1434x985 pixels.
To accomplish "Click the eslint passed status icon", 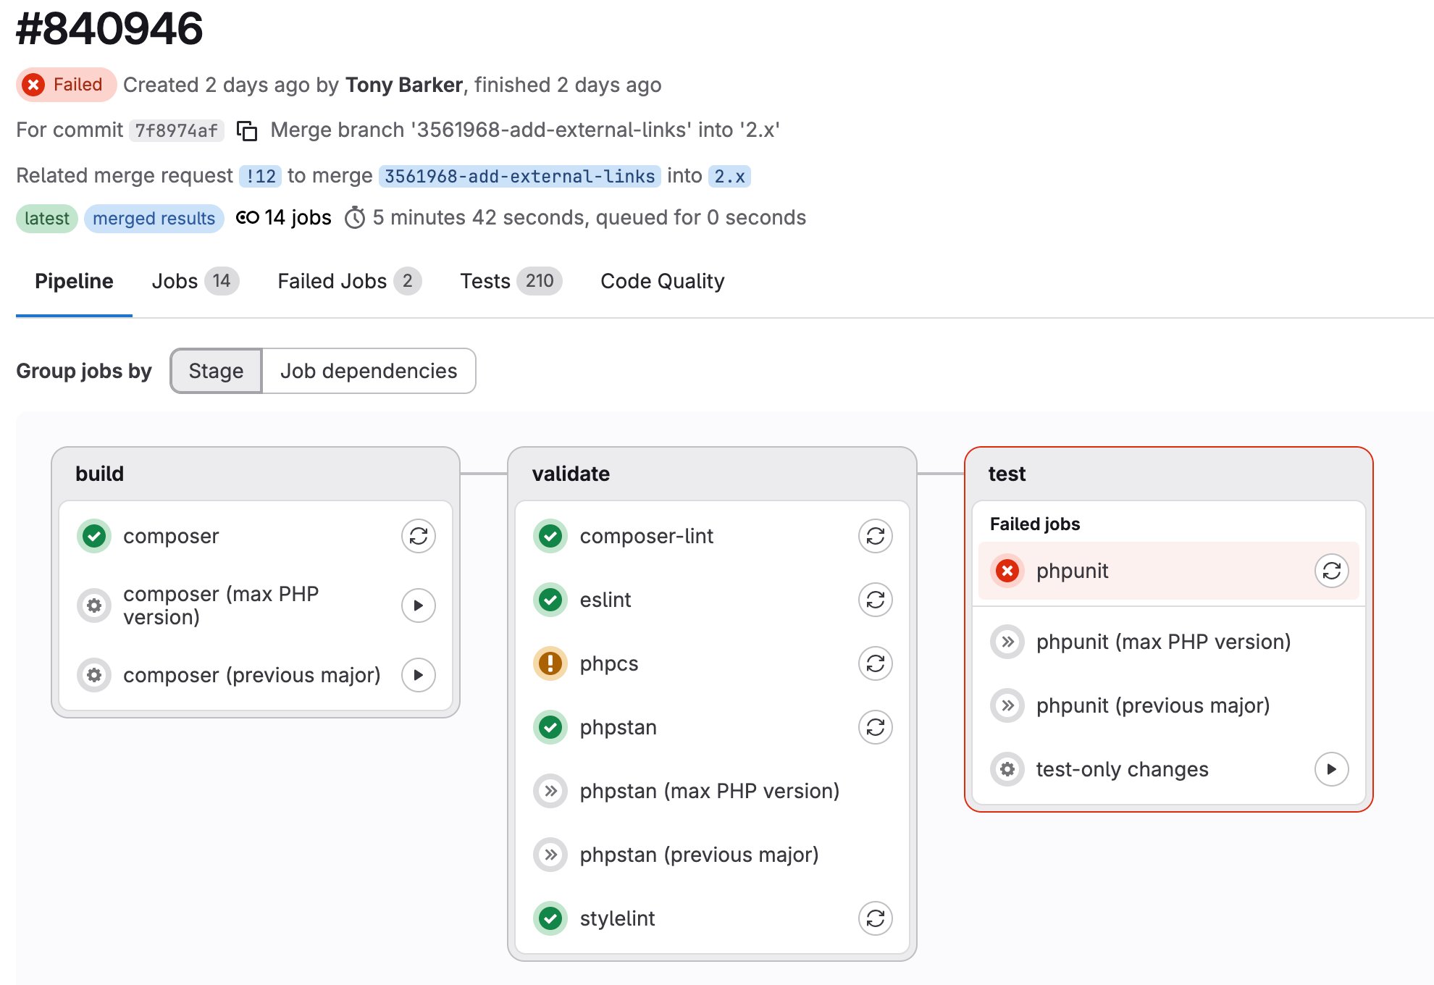I will (x=550, y=600).
